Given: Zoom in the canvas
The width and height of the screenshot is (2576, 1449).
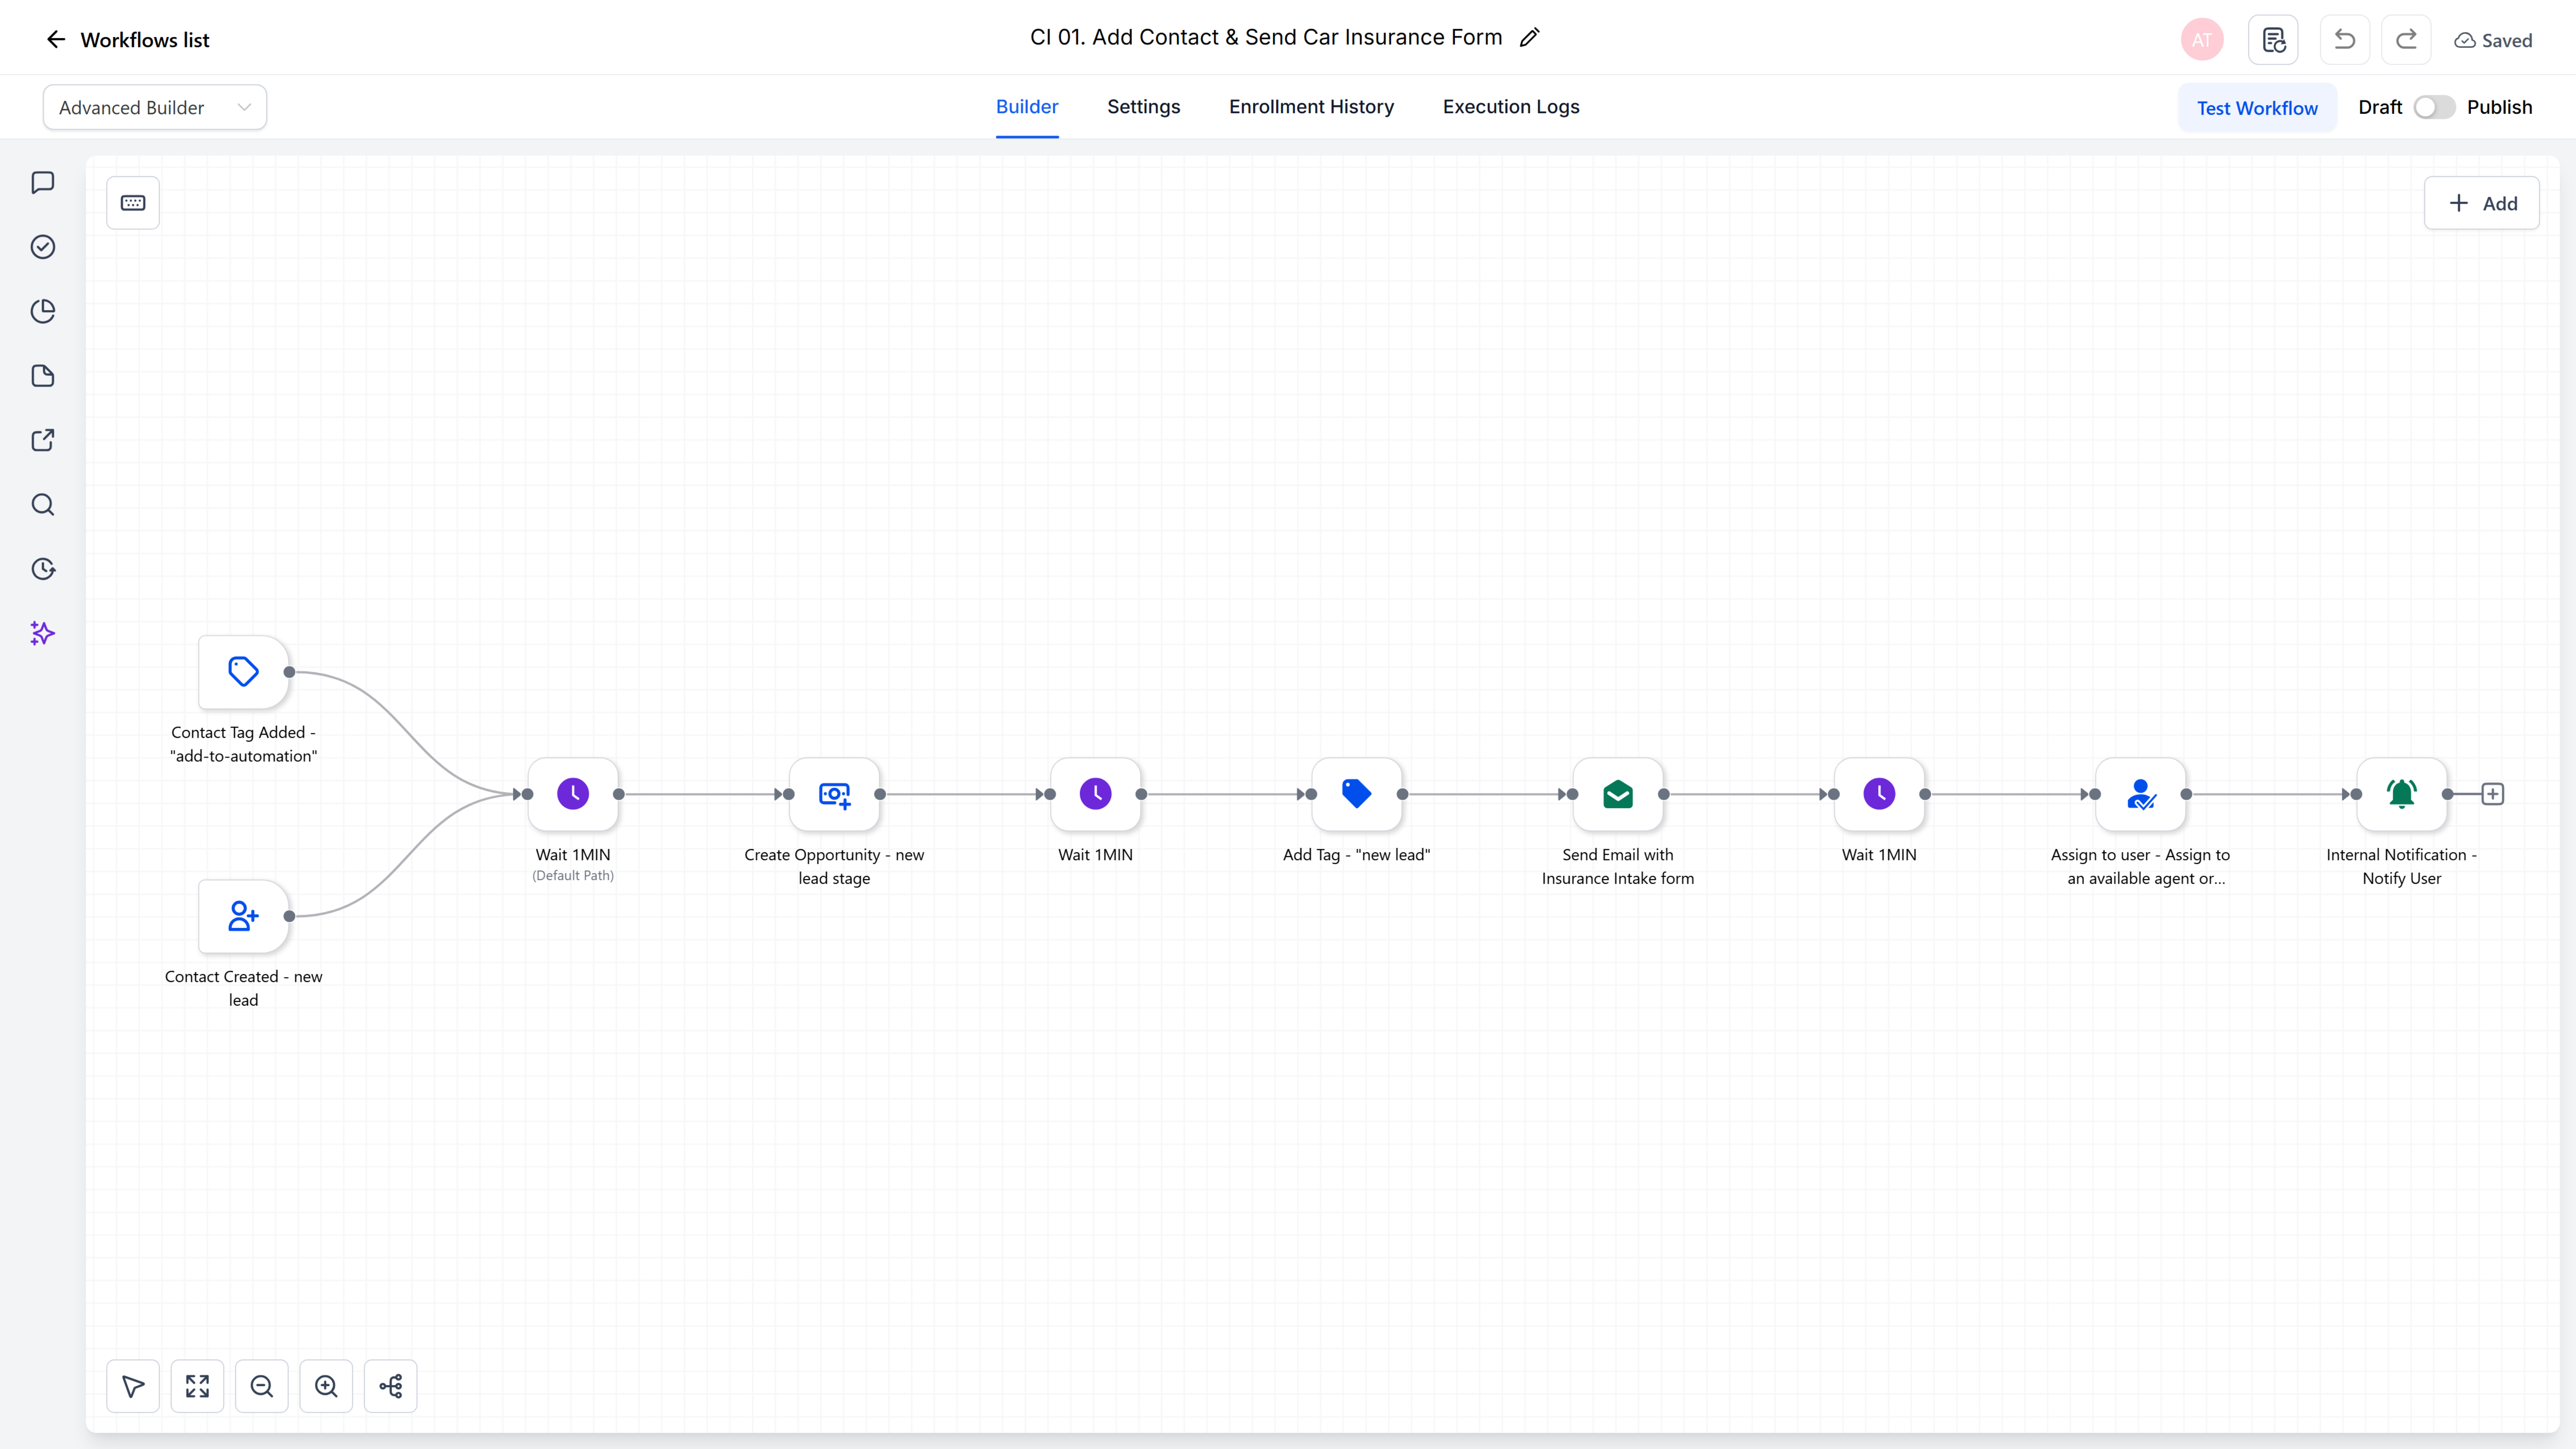Looking at the screenshot, I should (x=326, y=1386).
